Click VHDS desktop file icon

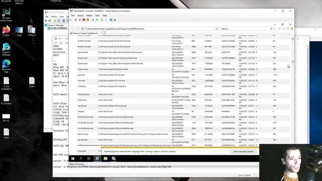pos(7,134)
